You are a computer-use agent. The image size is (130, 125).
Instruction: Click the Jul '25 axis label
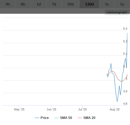point(82,109)
